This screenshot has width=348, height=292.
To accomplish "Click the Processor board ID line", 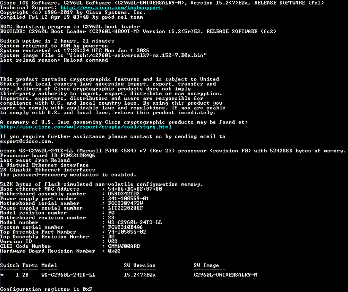I will (47, 156).
